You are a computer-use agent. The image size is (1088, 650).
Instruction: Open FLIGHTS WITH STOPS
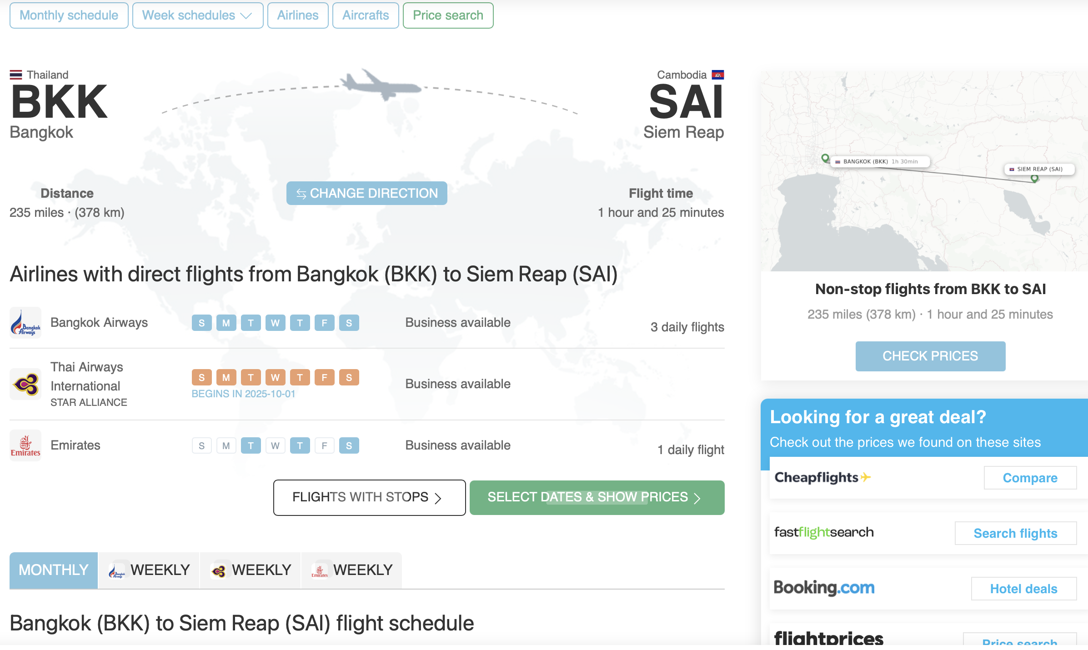point(370,498)
